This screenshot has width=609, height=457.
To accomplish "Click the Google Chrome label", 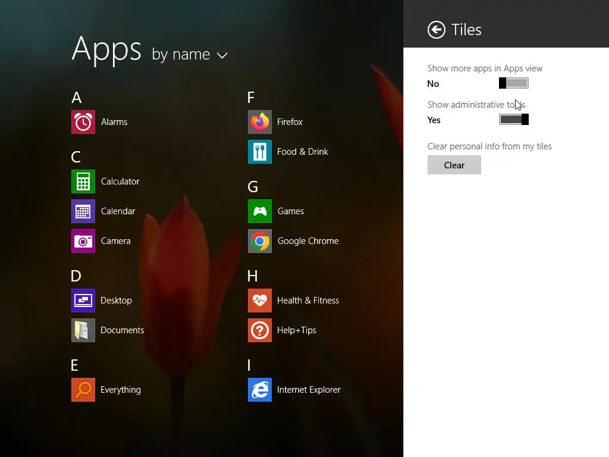I will coord(308,241).
